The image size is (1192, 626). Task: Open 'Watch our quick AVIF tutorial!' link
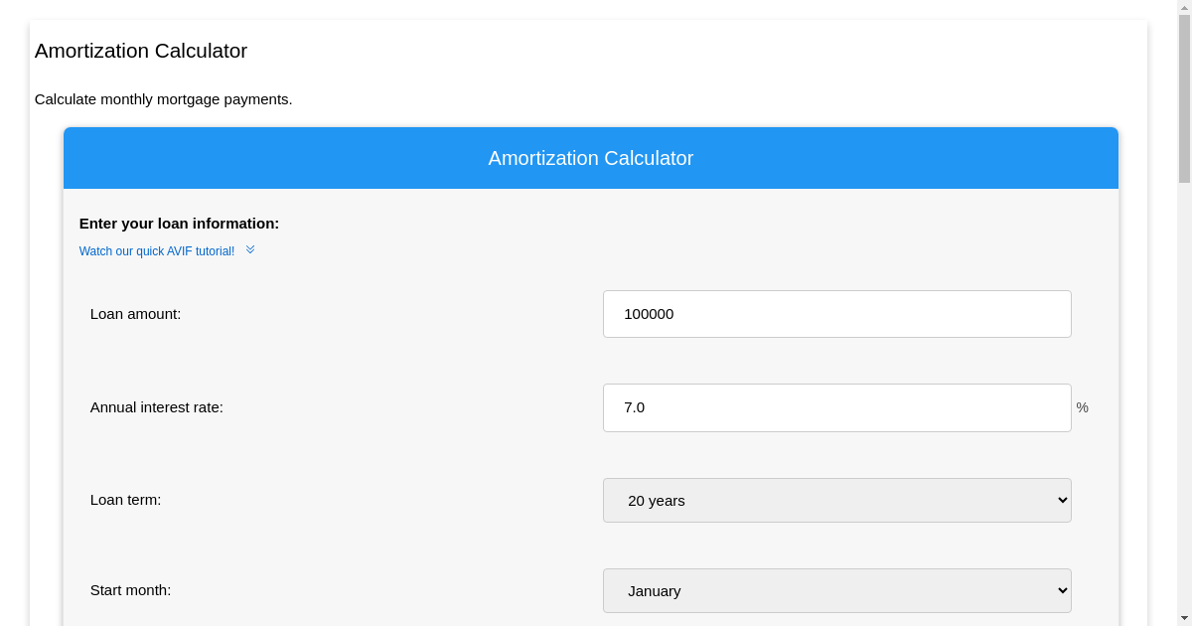click(x=157, y=251)
